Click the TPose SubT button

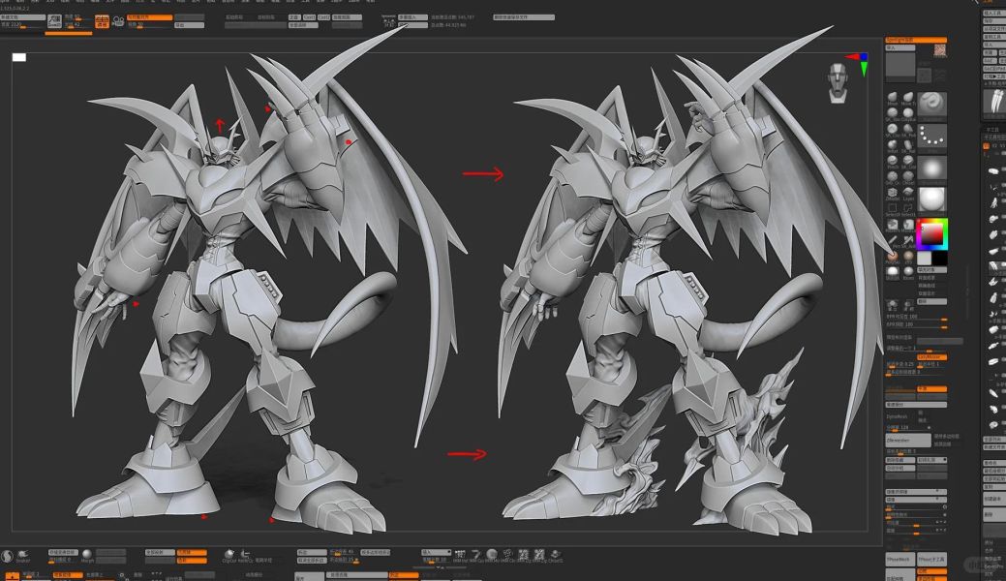point(931,560)
